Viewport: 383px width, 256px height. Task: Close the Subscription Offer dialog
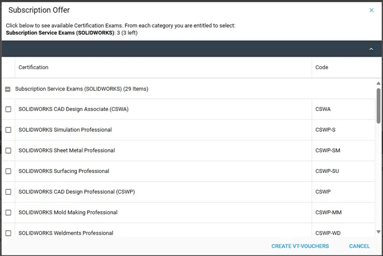click(x=371, y=10)
